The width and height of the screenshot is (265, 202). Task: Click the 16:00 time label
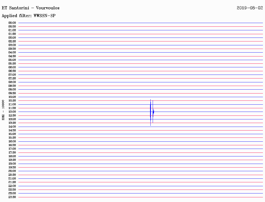tap(12, 141)
